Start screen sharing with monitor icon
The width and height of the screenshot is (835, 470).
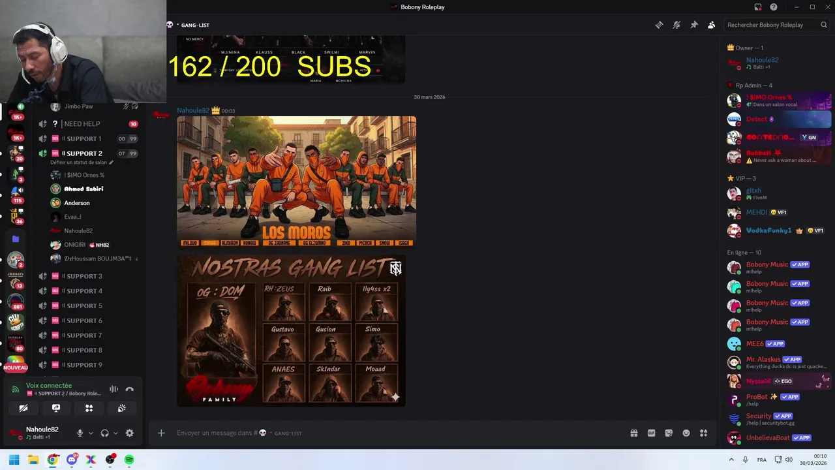tap(56, 408)
